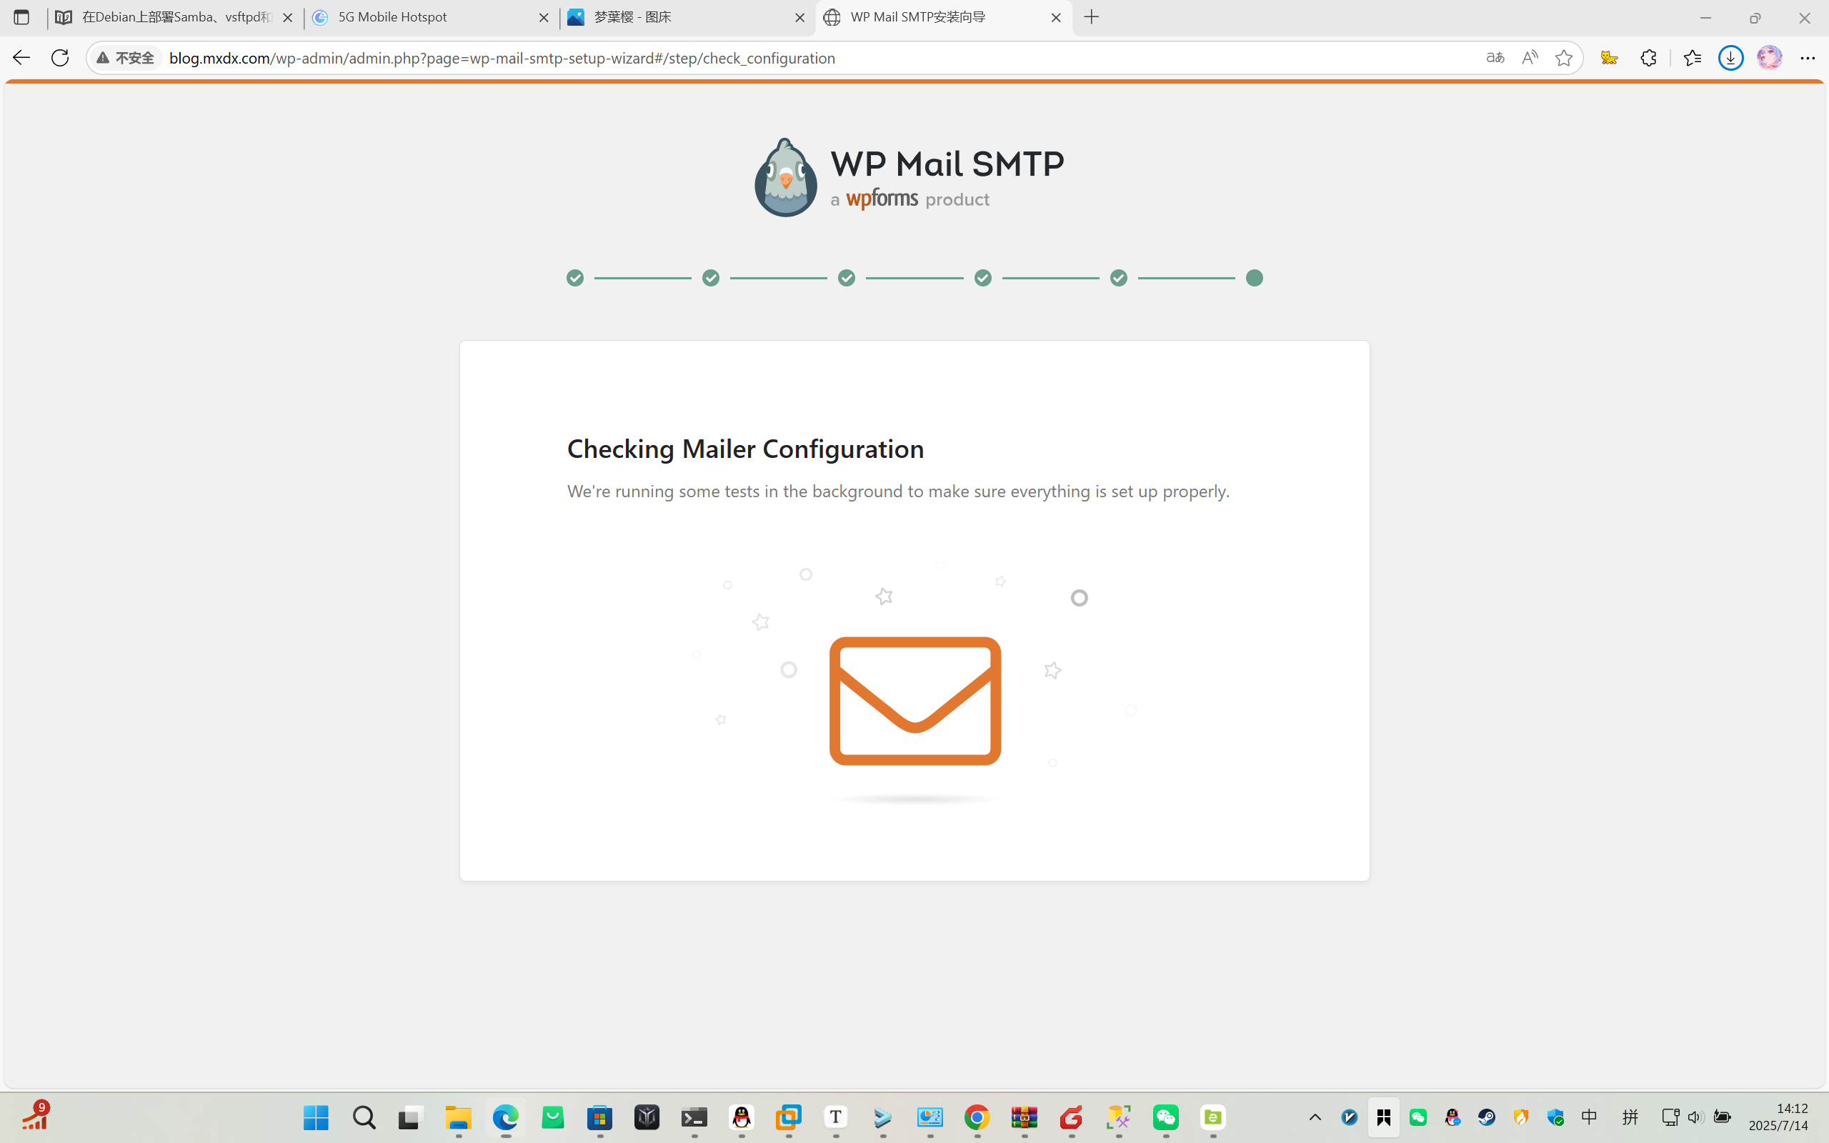
Task: Open the downloads icon in toolbar
Action: click(1730, 57)
